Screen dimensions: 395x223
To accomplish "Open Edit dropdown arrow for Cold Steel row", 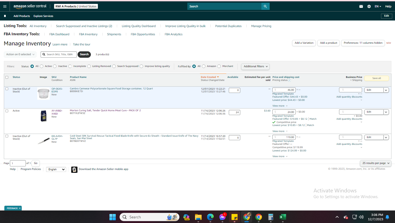I will point(386,137).
